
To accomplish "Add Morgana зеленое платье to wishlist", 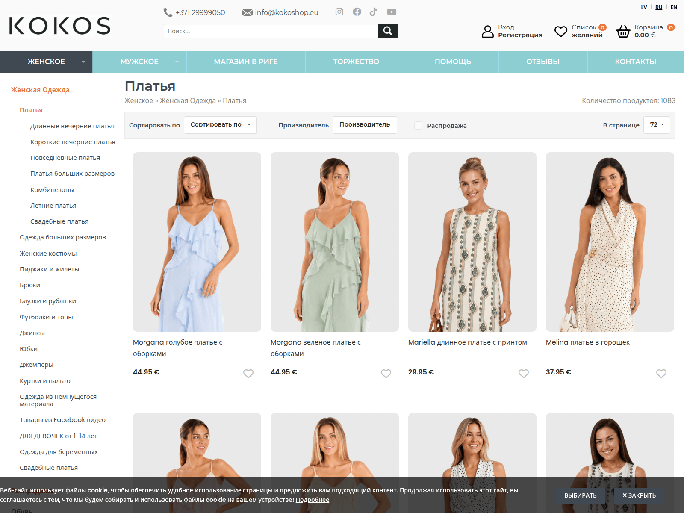I will (x=386, y=373).
